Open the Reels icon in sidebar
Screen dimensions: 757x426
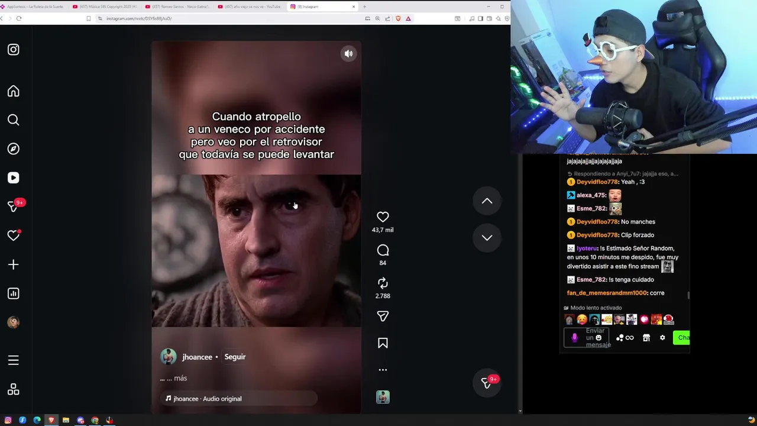tap(13, 178)
